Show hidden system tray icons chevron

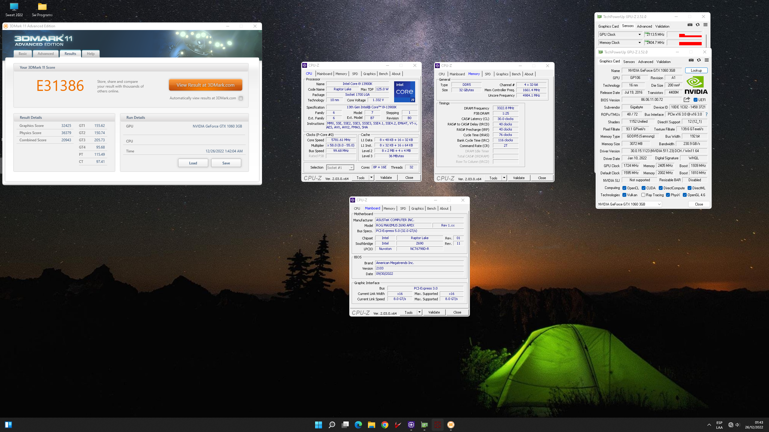(x=709, y=425)
